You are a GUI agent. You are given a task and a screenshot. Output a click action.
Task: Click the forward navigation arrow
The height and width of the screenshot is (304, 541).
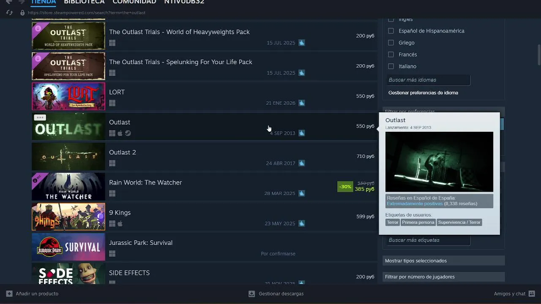[x=21, y=2]
